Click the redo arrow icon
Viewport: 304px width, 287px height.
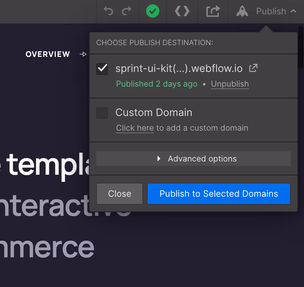click(x=127, y=11)
